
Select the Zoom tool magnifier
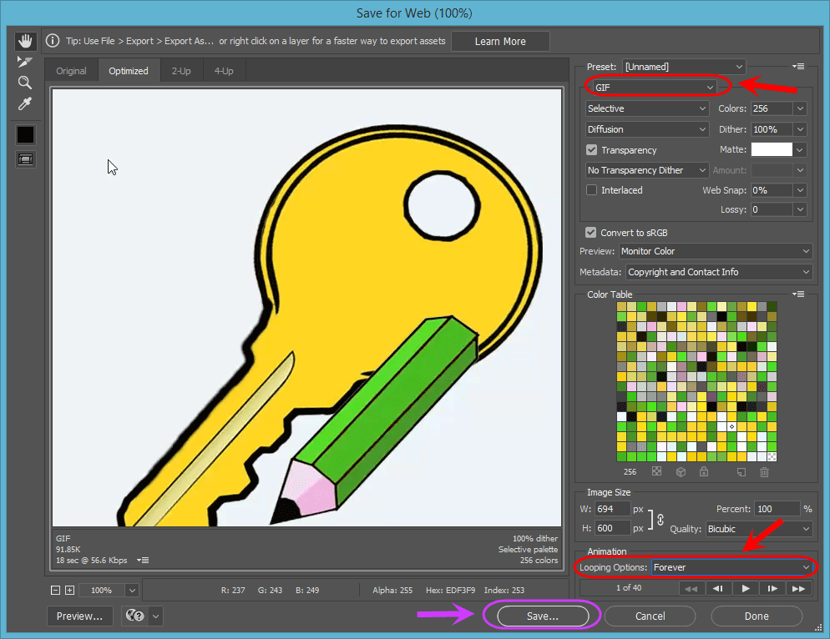click(x=24, y=83)
